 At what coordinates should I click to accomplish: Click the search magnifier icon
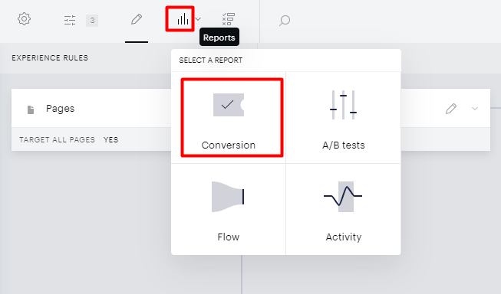coord(285,21)
